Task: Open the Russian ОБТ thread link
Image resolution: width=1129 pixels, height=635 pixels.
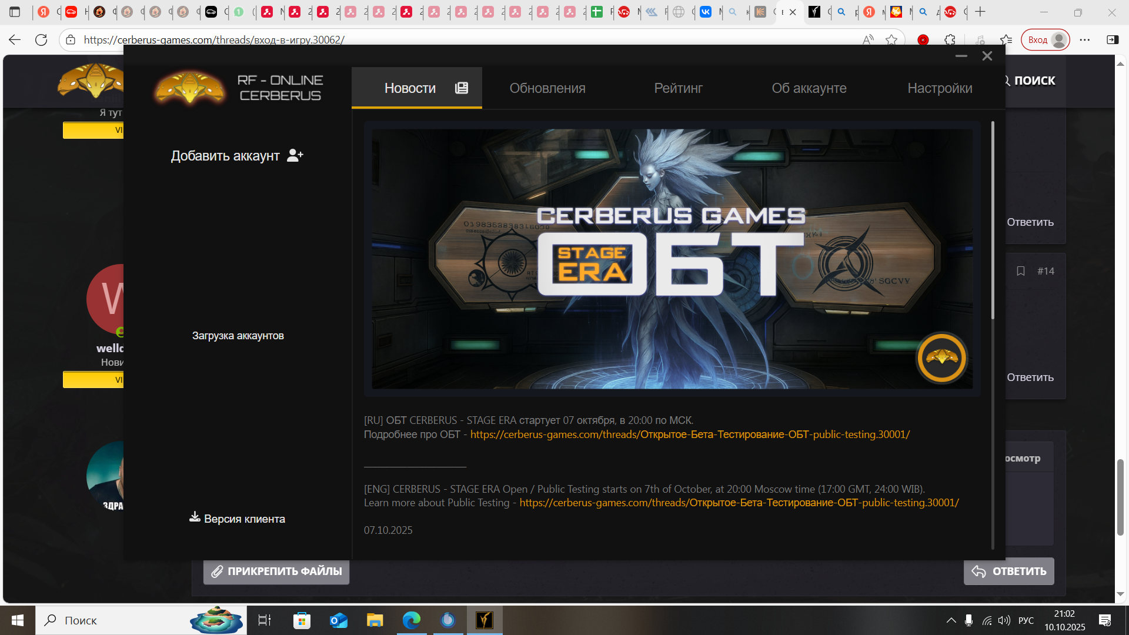Action: (689, 435)
